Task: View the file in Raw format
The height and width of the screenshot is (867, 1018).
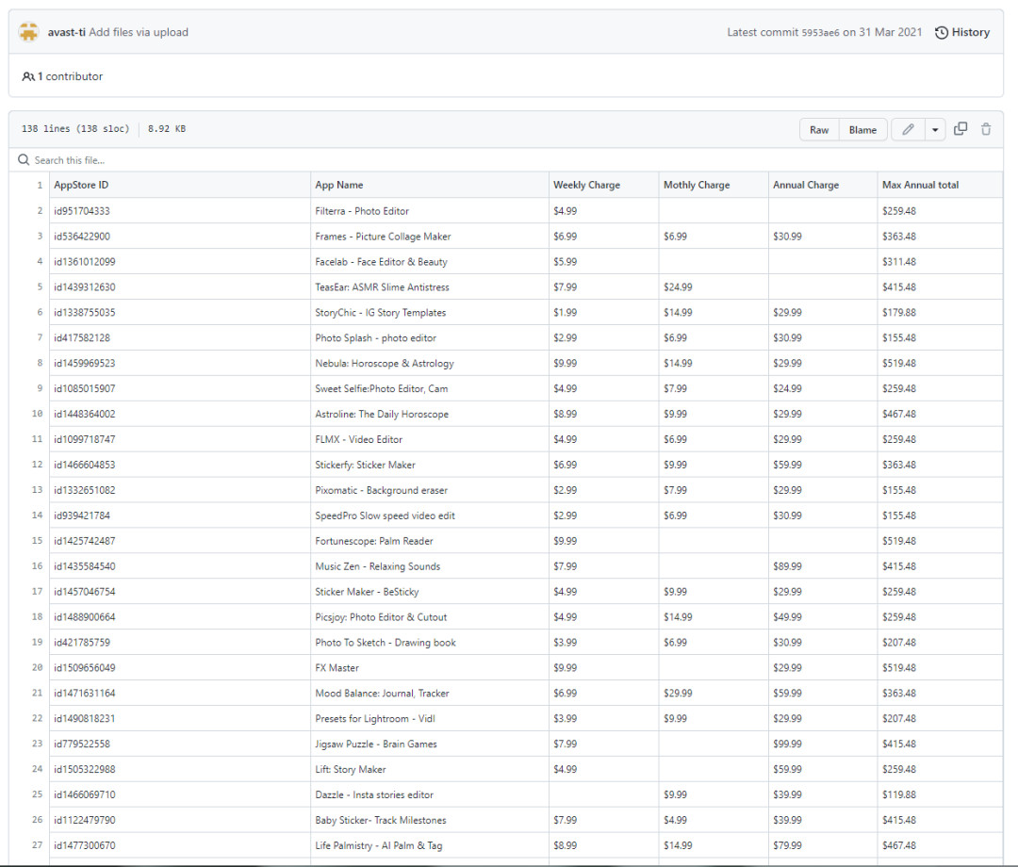Action: pyautogui.click(x=819, y=130)
